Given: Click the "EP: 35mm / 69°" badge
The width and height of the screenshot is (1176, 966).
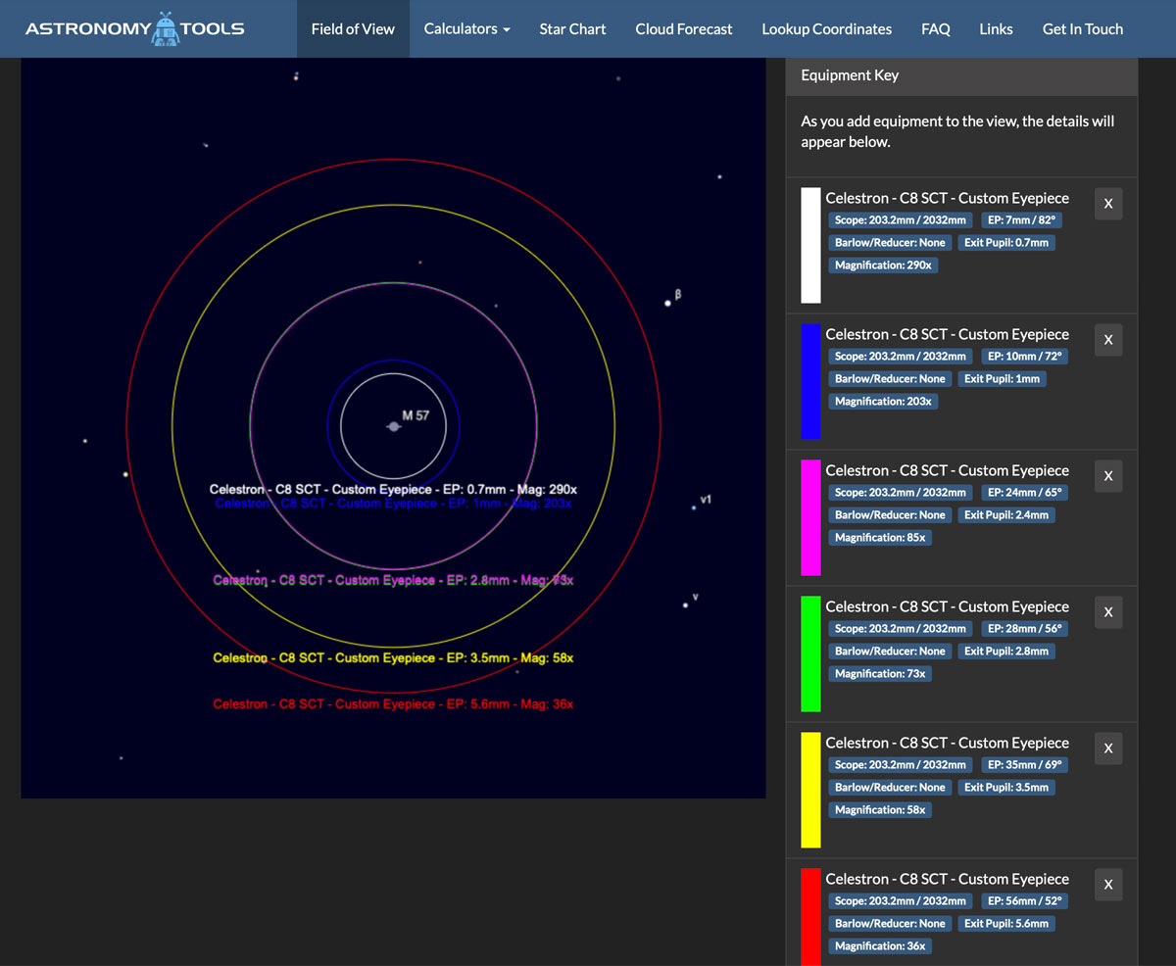Looking at the screenshot, I should (x=1026, y=765).
